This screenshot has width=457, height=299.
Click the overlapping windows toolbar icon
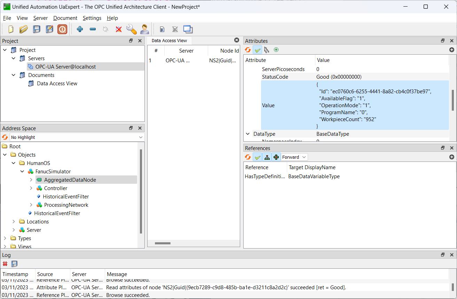(188, 29)
